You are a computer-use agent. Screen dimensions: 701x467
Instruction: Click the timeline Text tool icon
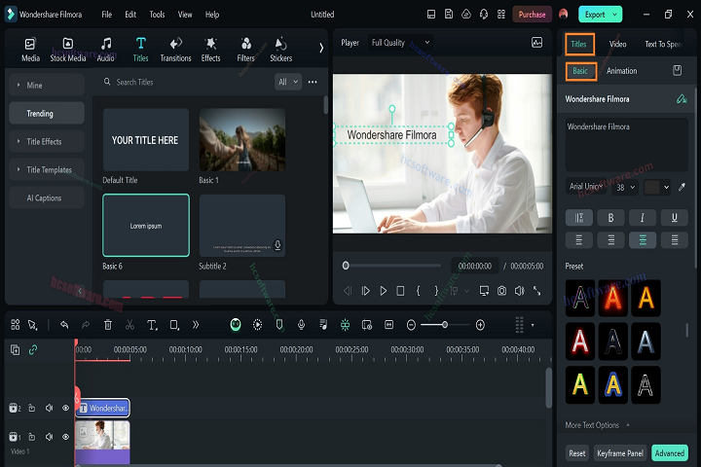click(x=152, y=325)
